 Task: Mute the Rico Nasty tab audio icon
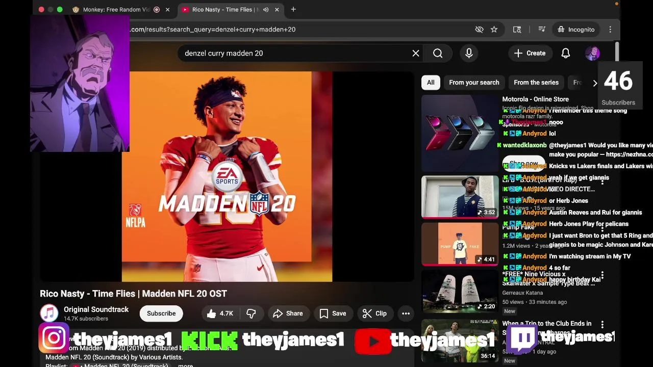click(266, 9)
